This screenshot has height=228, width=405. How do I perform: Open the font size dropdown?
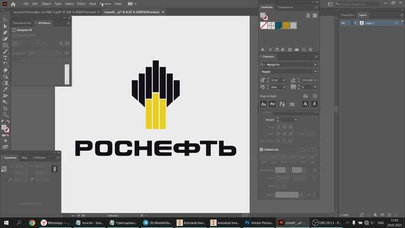pos(284,80)
